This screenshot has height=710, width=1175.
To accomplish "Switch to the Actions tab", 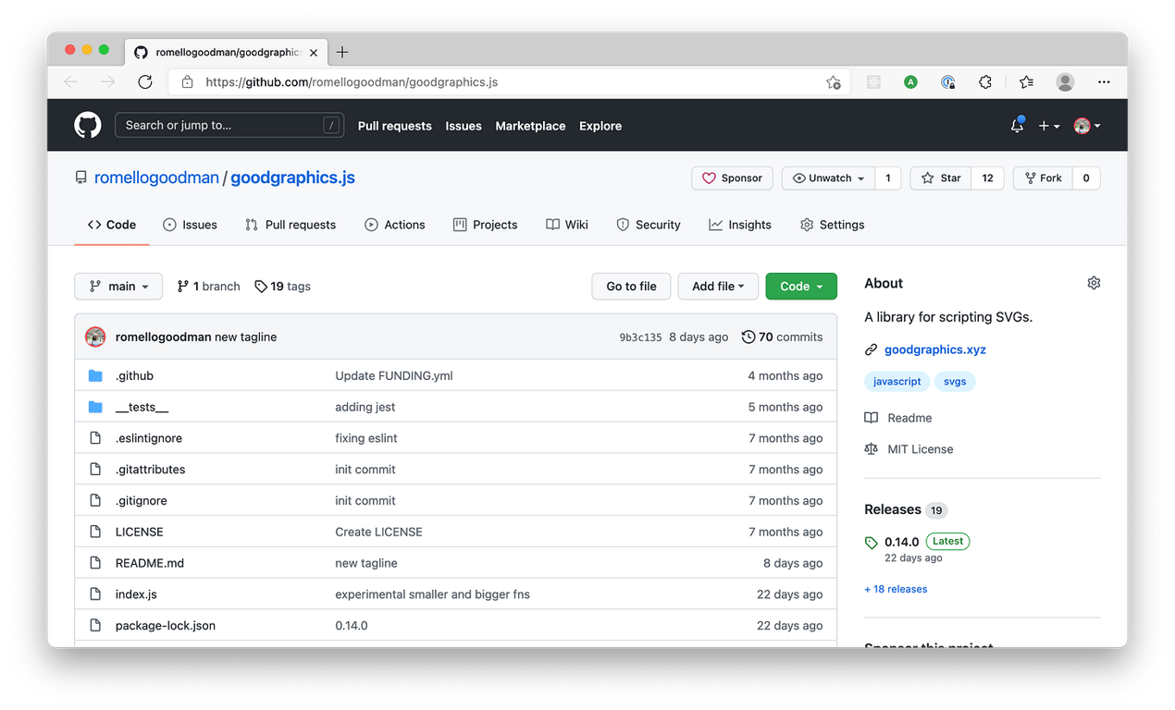I will [x=395, y=225].
